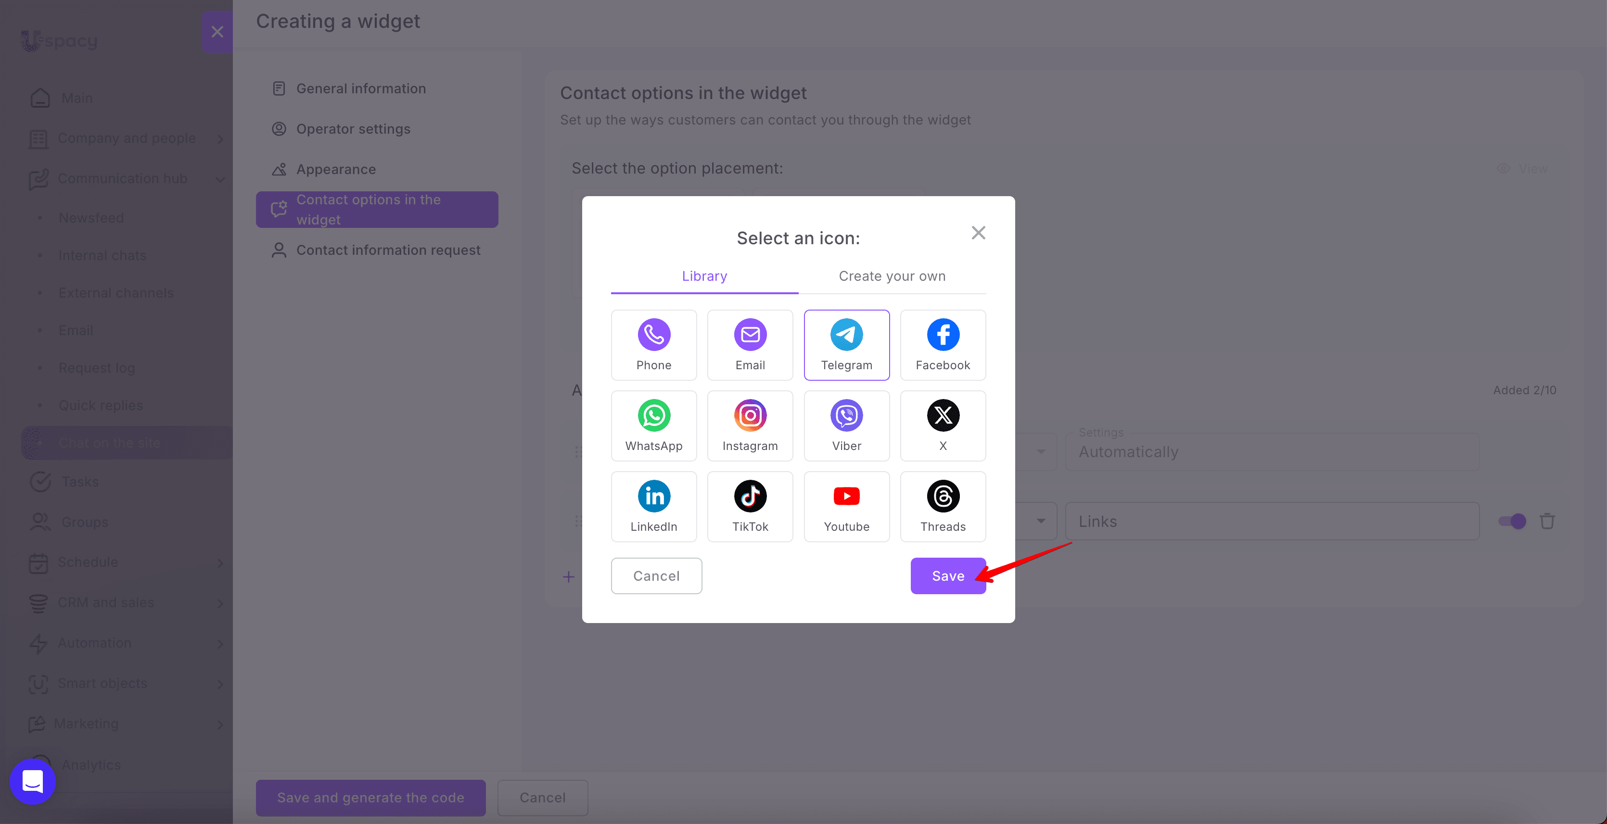Viewport: 1607px width, 824px height.
Task: Click the Uspacy logo
Action: coord(59,40)
